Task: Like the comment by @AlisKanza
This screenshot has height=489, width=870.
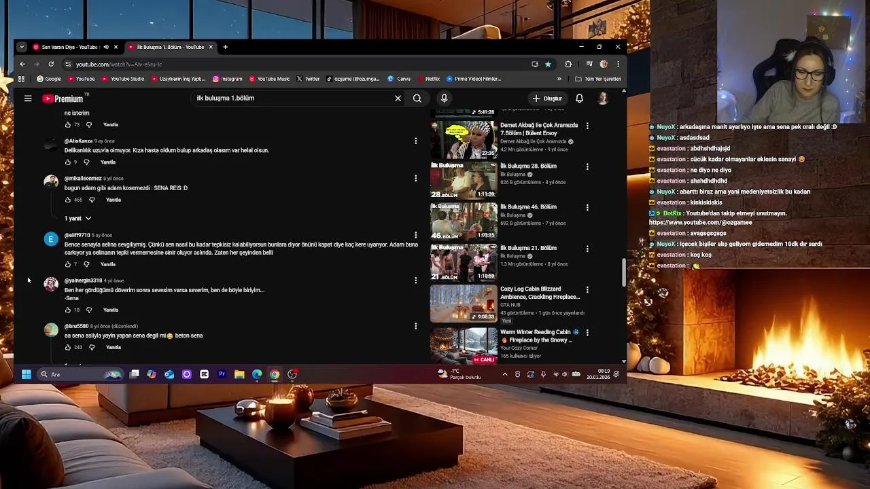Action: [68, 162]
